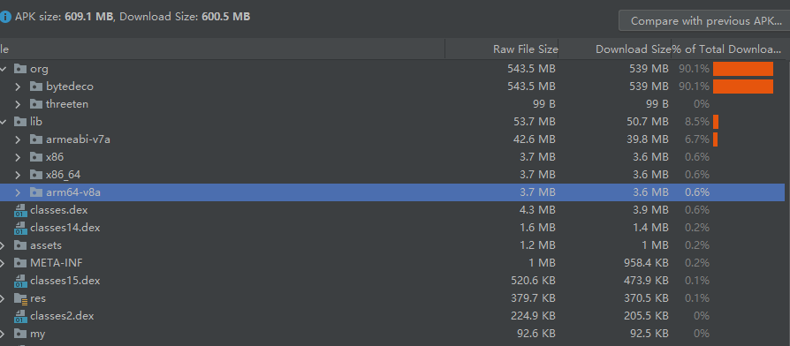Expand the threeten folder

19,104
